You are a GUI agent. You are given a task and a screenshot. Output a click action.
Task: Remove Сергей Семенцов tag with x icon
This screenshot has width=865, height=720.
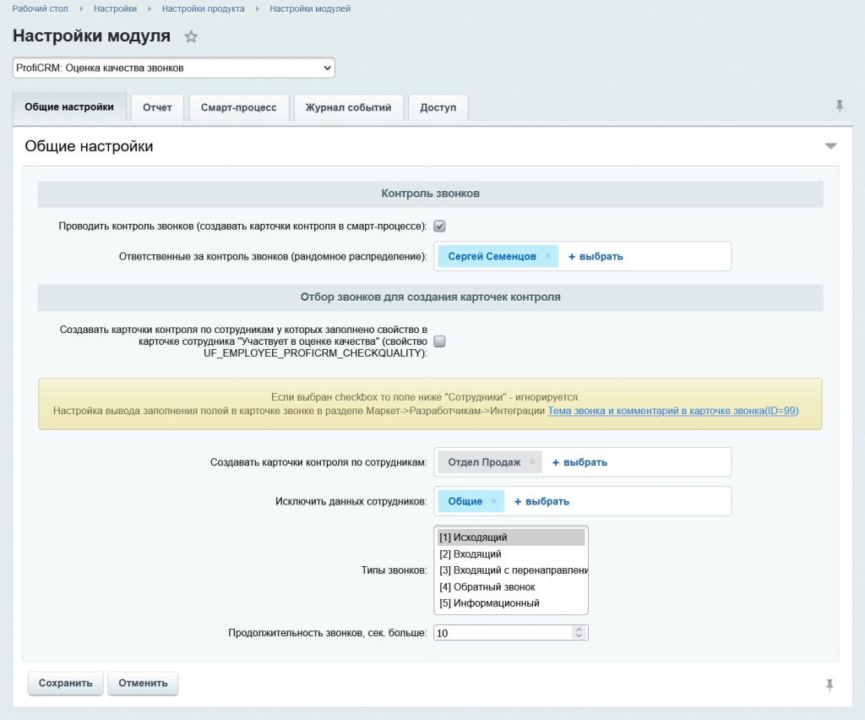[547, 256]
